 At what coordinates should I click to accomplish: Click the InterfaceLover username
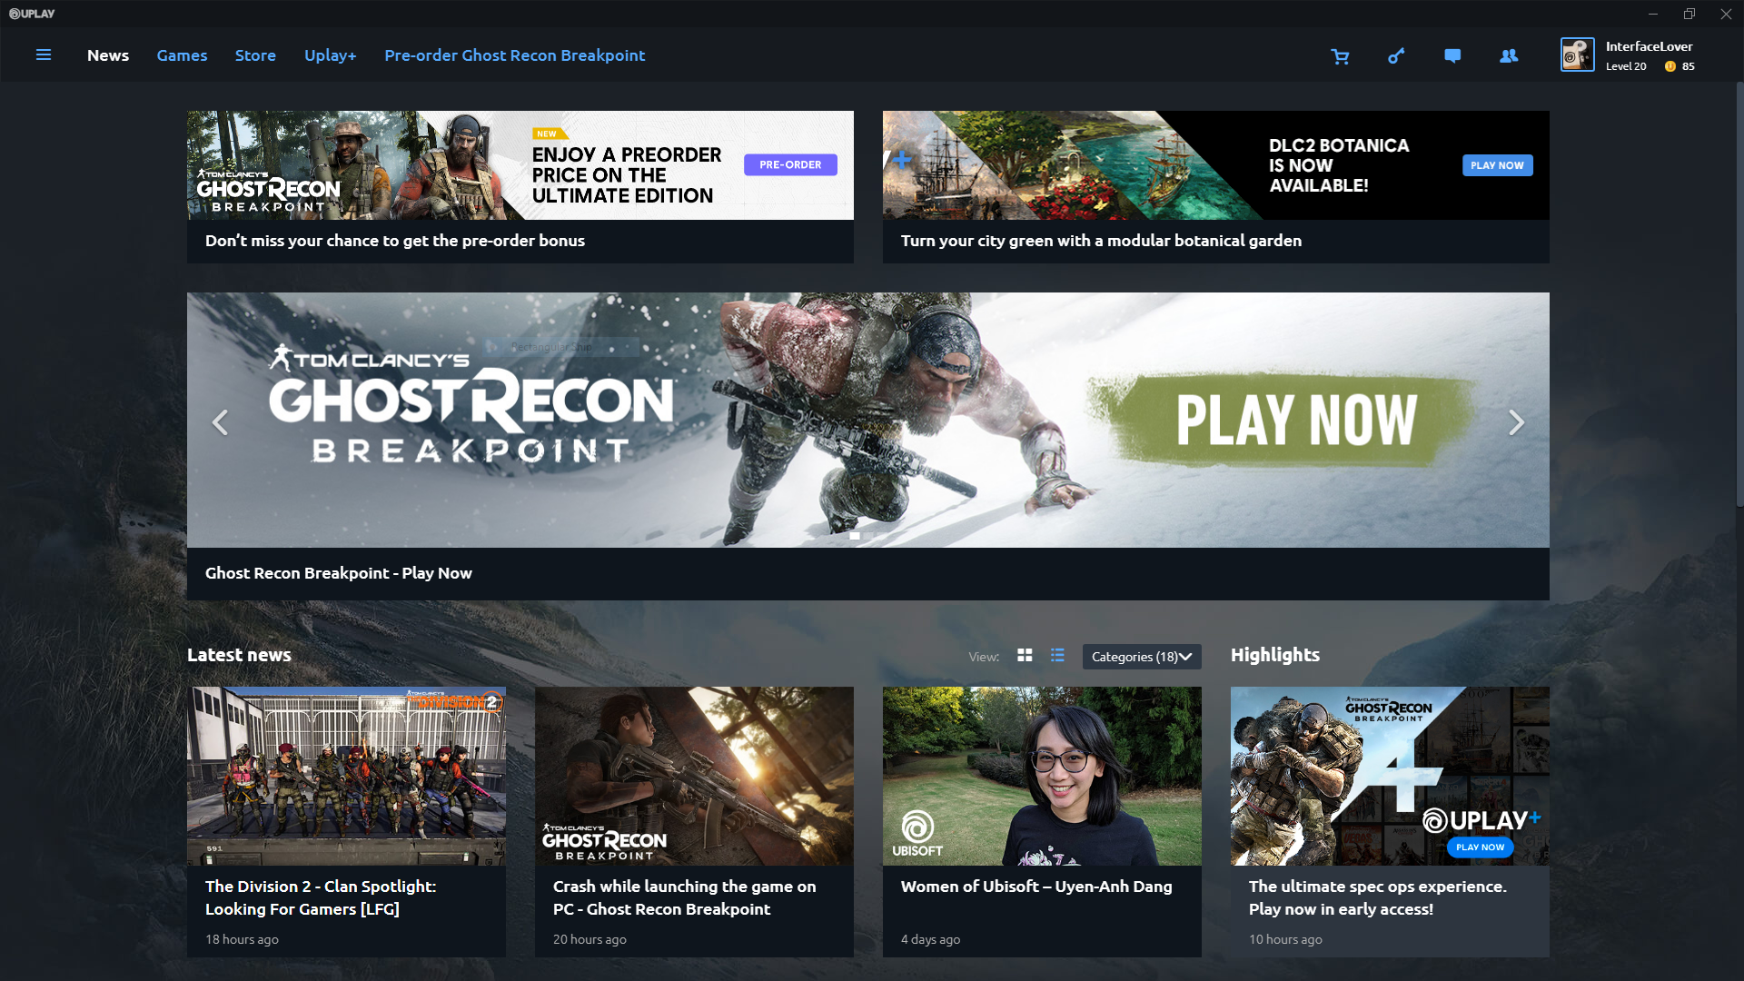pos(1649,46)
